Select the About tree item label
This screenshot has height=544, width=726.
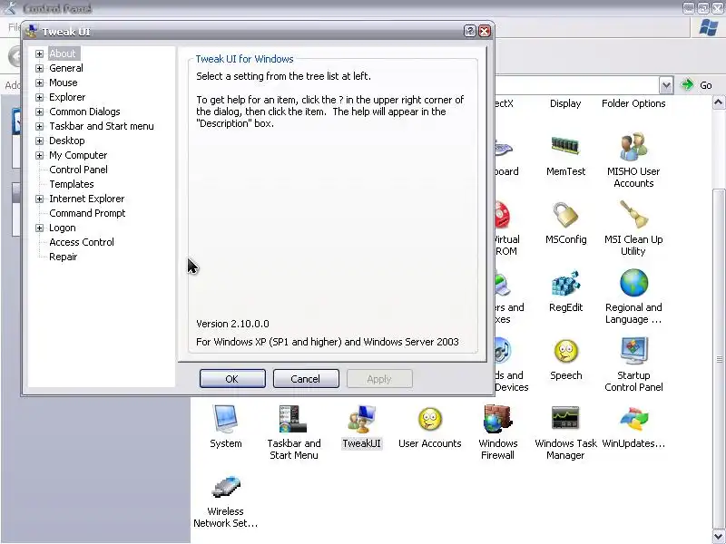(63, 53)
